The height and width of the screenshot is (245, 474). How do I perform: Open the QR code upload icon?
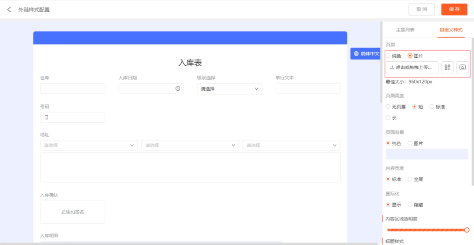coord(447,67)
